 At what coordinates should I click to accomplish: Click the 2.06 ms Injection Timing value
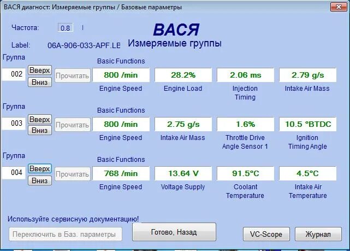click(246, 75)
